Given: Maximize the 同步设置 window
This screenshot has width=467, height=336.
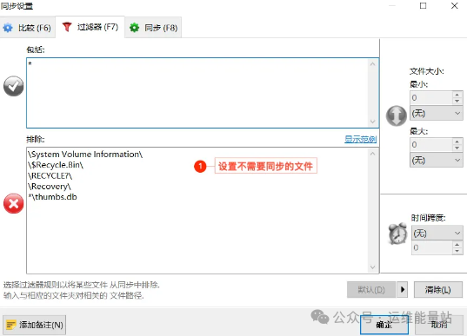Looking at the screenshot, I should click(x=423, y=6).
